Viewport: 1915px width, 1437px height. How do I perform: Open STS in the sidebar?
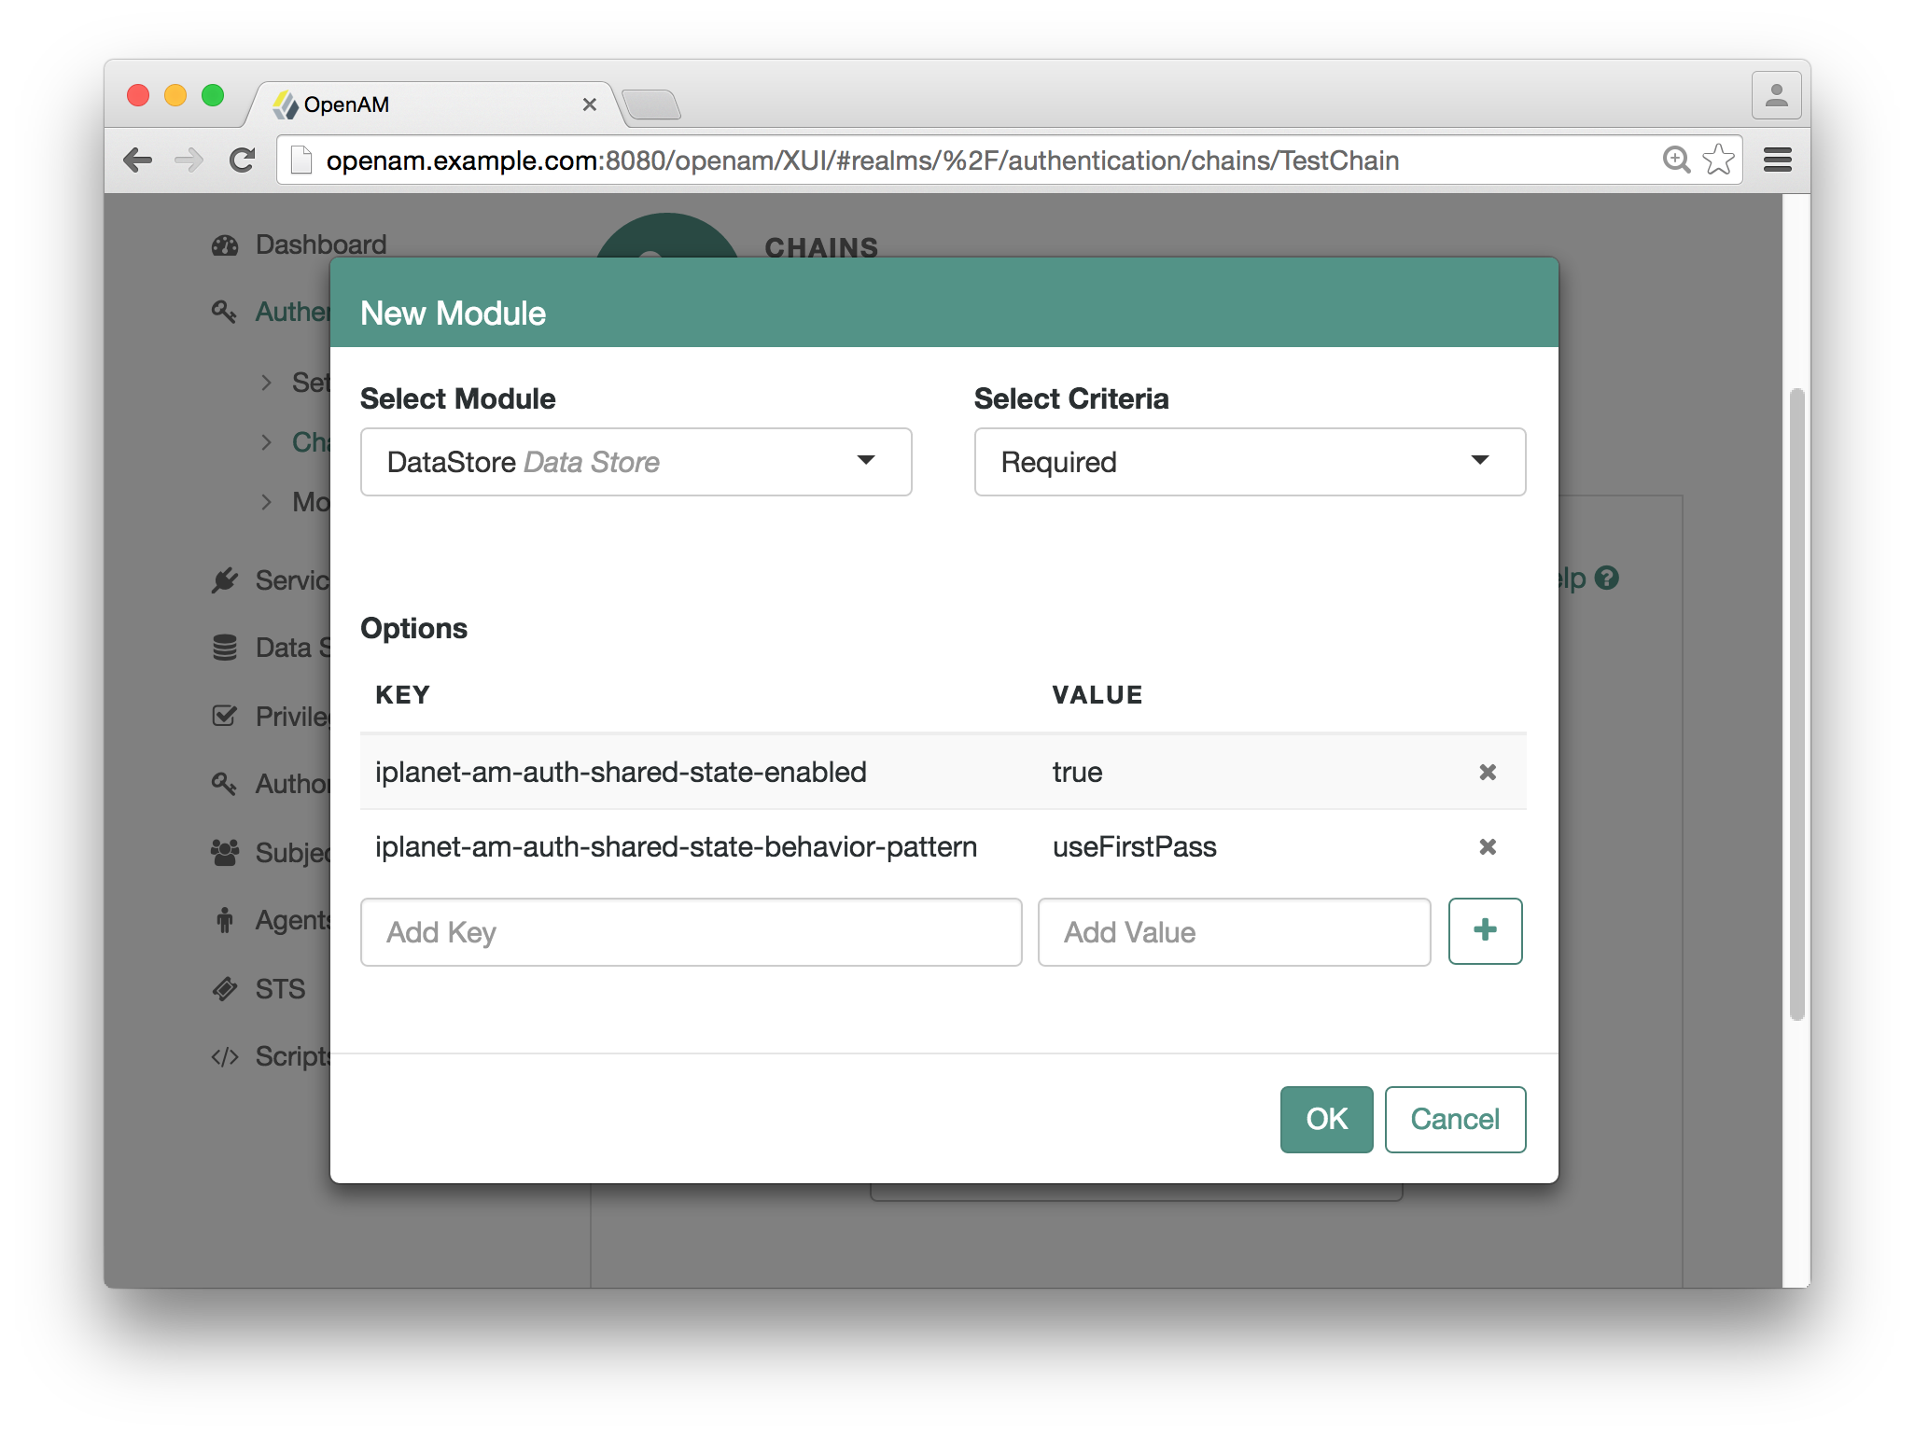point(280,988)
